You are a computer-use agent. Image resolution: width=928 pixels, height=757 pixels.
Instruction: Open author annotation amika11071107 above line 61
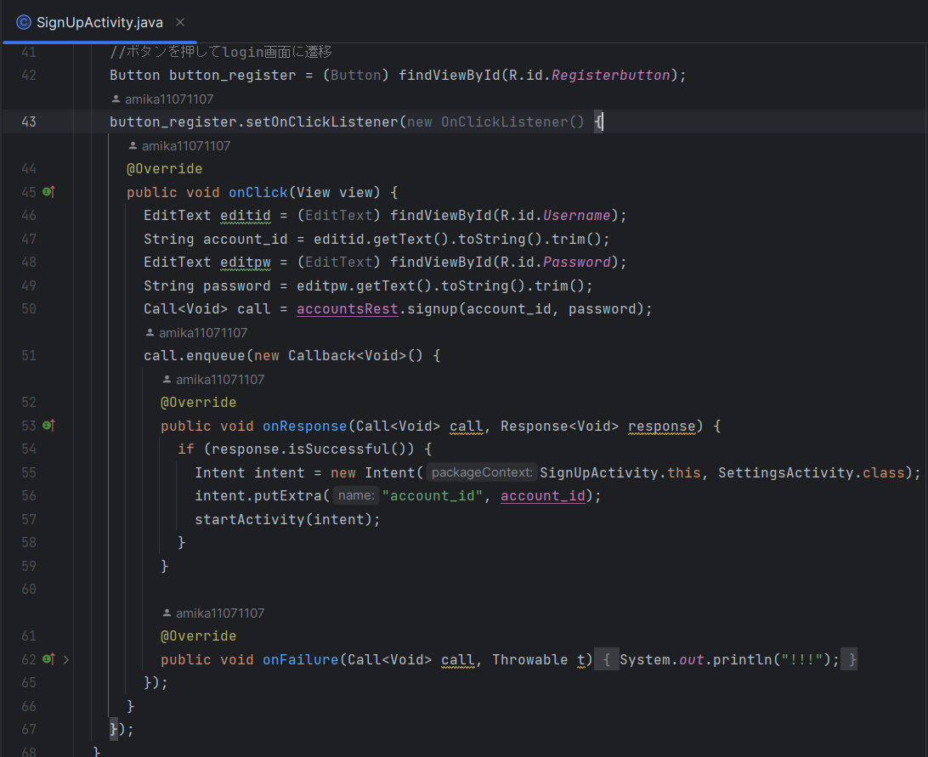click(220, 613)
